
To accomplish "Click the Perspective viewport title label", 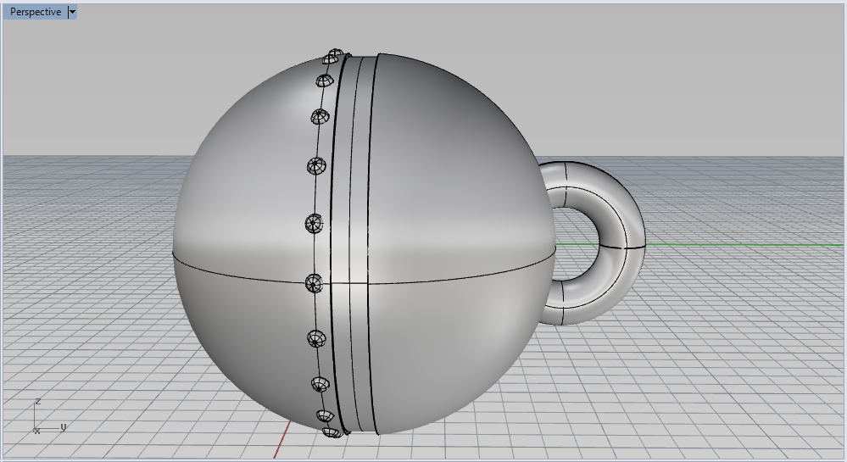I will [36, 12].
